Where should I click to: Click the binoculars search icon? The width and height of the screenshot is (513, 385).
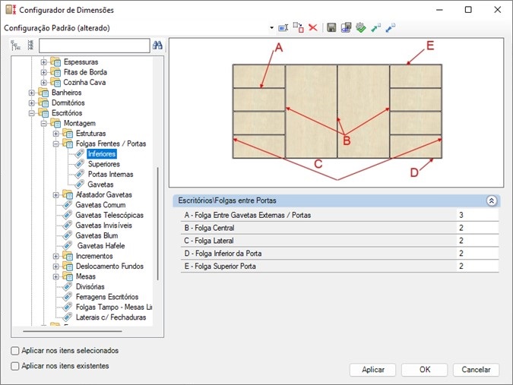tap(157, 45)
